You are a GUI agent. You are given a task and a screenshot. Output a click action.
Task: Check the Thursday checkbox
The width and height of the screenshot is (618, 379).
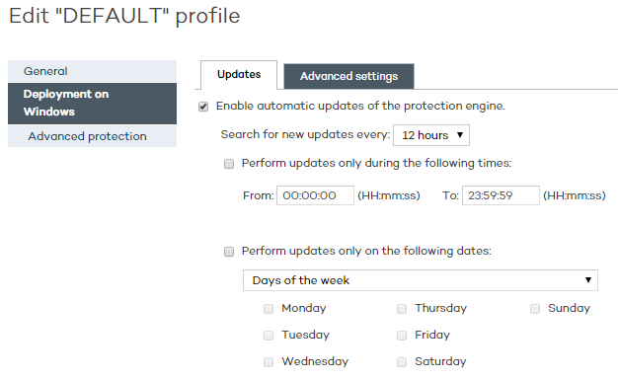402,309
